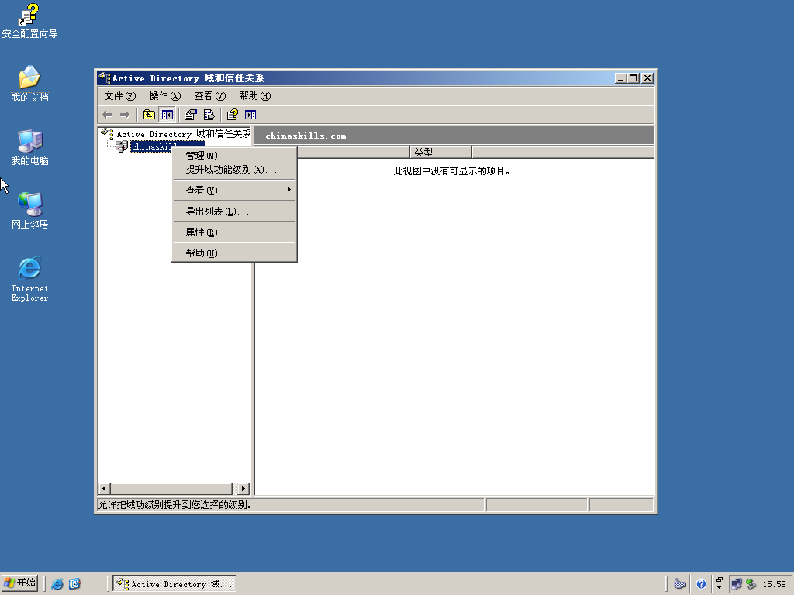This screenshot has width=794, height=595.
Task: Open the 操作(A) menu
Action: point(165,95)
